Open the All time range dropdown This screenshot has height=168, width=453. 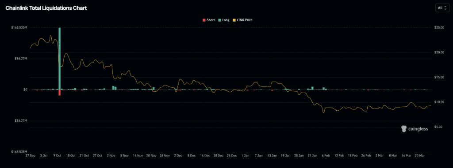442,8
